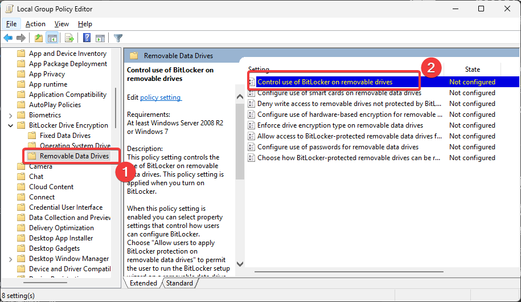
Task: Select App and Device Inventory folder
Action: click(68, 54)
